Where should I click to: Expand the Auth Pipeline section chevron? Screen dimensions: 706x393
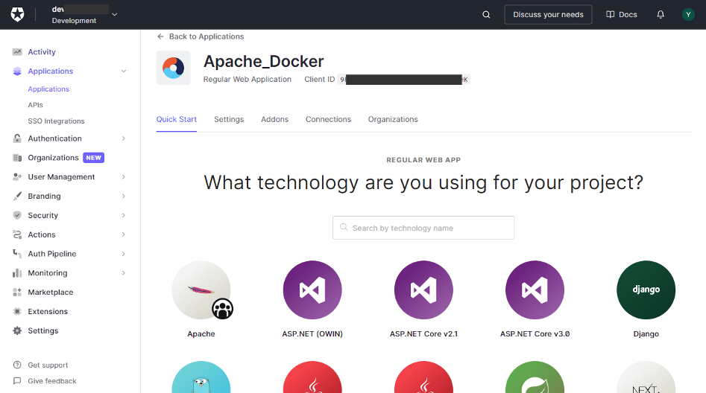[x=124, y=254]
